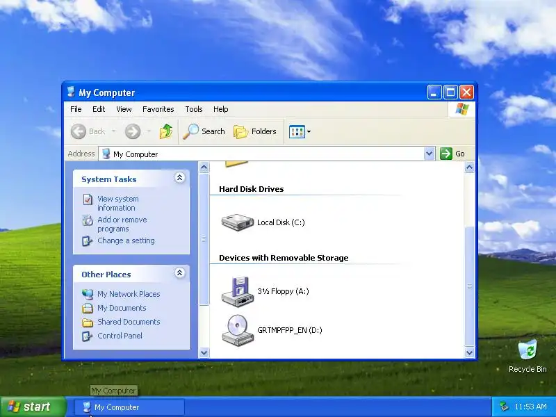The width and height of the screenshot is (556, 417).
Task: Click the Shared Documents folder icon
Action: 88,322
